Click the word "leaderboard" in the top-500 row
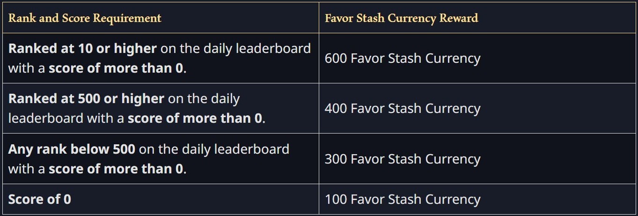The image size is (638, 216). tap(46, 119)
